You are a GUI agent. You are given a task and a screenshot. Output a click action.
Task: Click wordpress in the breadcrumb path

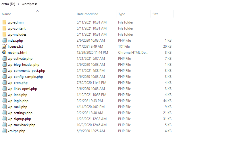(30, 4)
